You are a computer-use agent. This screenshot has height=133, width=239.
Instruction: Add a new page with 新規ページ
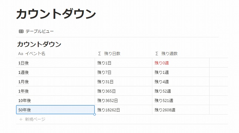[35, 119]
